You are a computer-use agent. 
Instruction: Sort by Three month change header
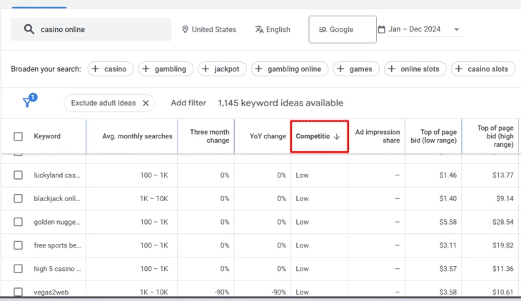[x=209, y=136]
